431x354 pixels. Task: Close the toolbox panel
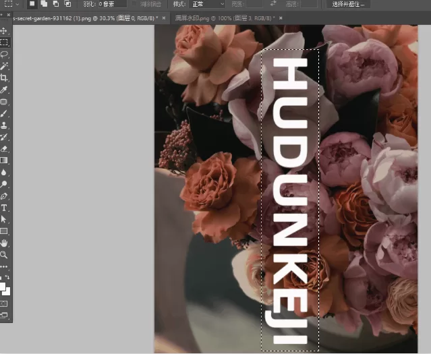(x=9, y=15)
